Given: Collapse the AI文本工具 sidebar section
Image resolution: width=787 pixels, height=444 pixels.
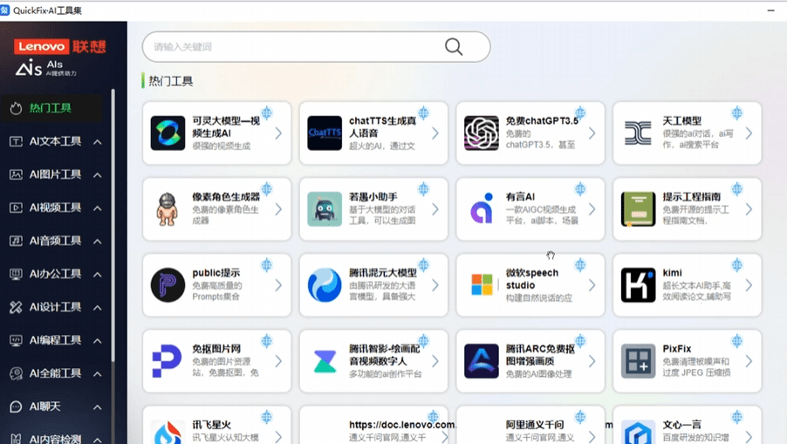Looking at the screenshot, I should coord(98,142).
